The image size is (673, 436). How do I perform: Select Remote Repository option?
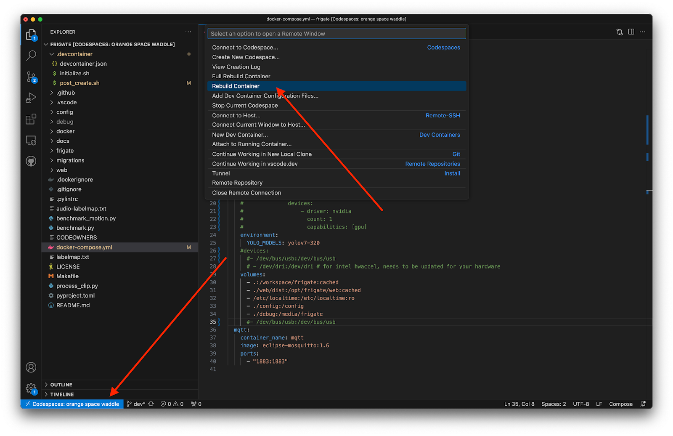(336, 183)
